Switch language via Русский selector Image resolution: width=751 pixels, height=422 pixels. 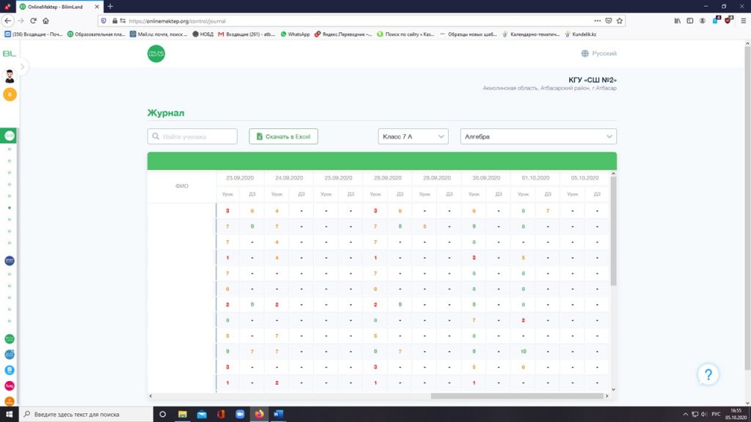(604, 53)
